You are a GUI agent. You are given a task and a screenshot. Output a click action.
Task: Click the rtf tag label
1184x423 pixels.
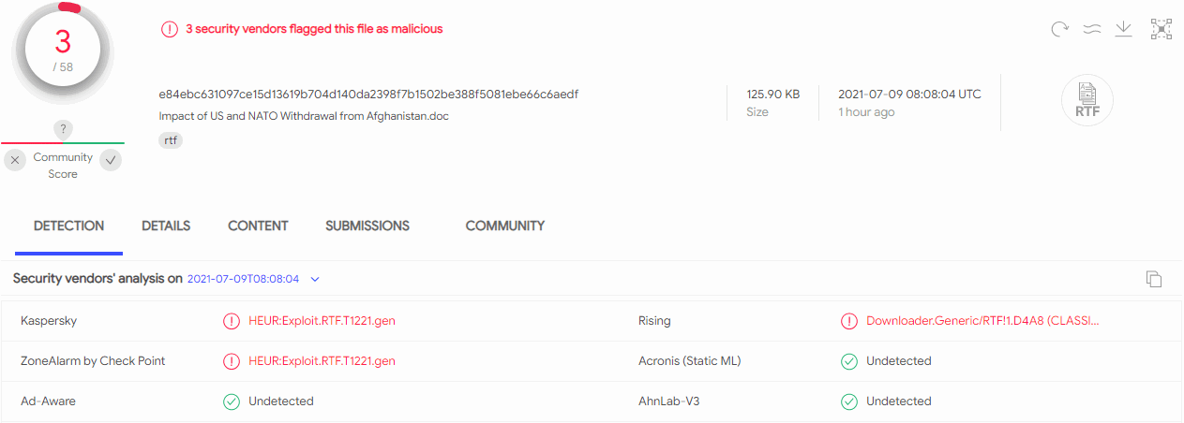[171, 140]
